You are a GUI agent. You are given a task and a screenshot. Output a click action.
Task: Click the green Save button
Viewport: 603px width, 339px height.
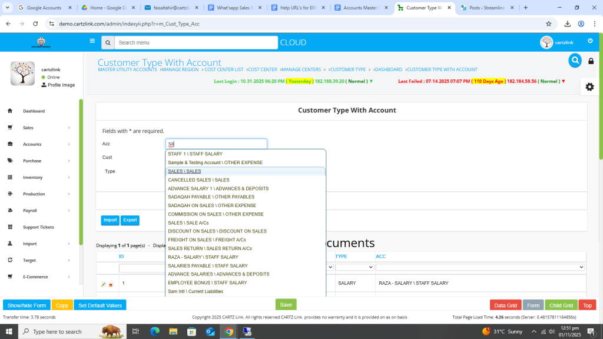pos(286,305)
